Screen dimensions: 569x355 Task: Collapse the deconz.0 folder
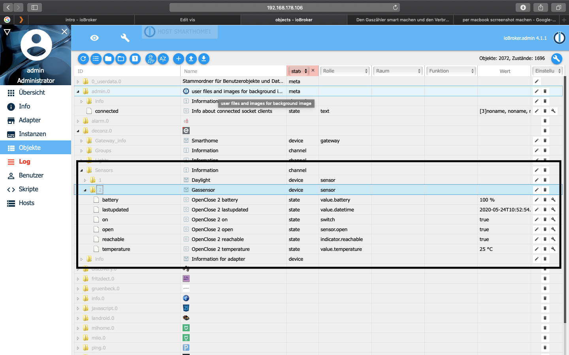pos(78,131)
